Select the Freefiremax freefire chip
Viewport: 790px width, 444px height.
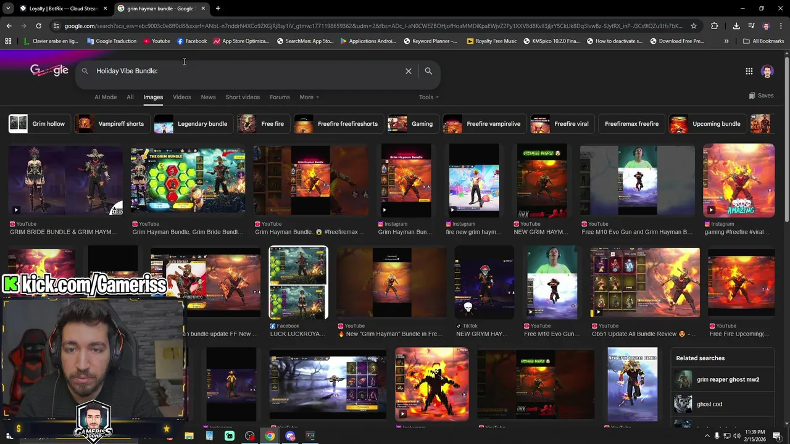[x=632, y=124]
